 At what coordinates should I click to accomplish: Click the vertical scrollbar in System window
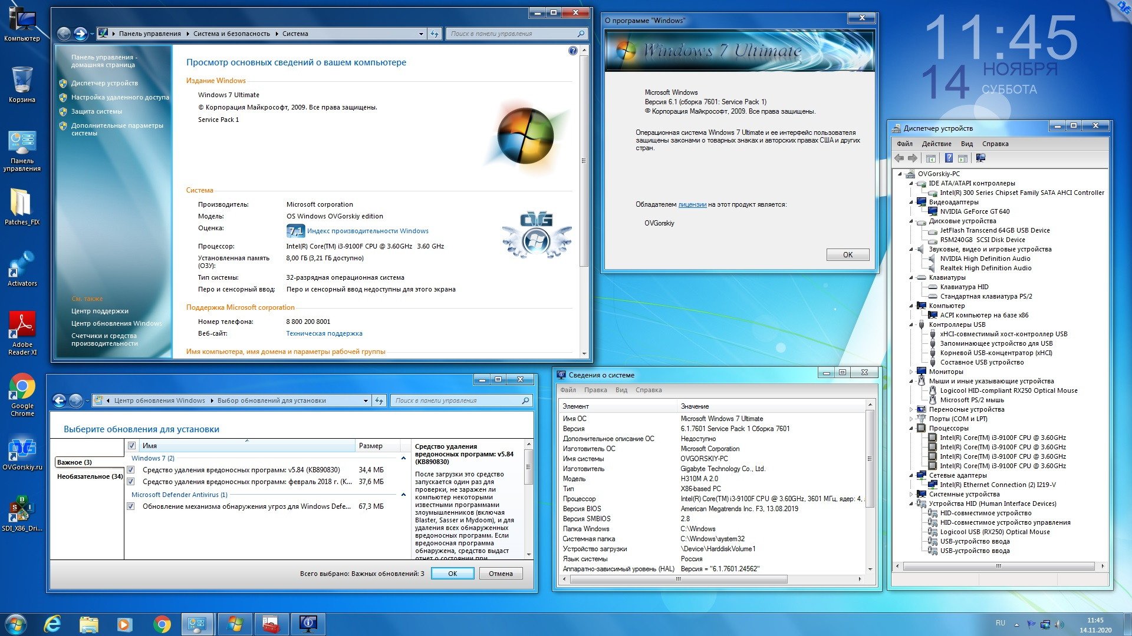(x=584, y=161)
